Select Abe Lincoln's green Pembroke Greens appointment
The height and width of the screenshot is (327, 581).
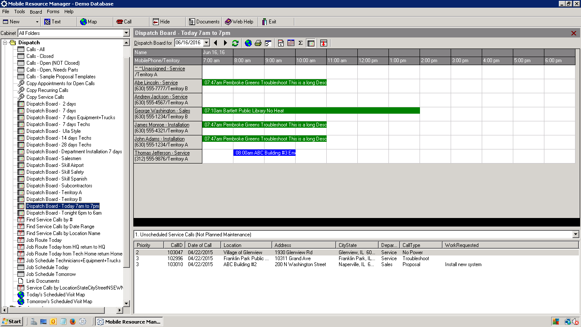(x=265, y=83)
